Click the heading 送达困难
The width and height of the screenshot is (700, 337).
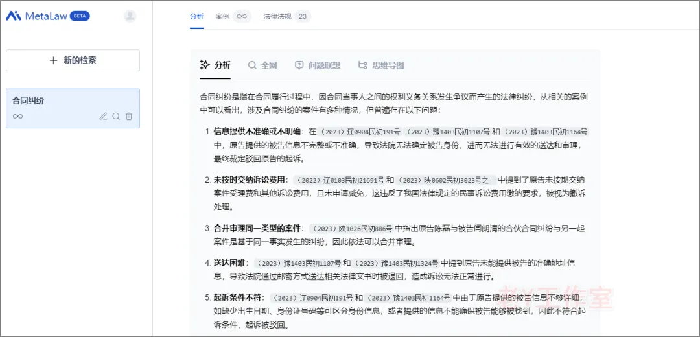click(x=230, y=263)
